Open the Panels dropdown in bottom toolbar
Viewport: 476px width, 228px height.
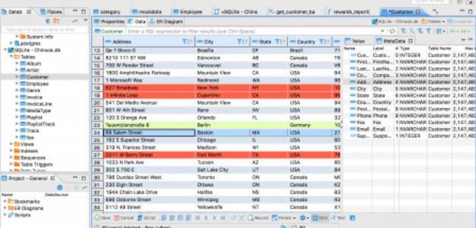pyautogui.click(x=284, y=218)
